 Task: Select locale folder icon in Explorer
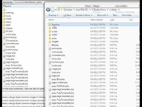pyautogui.click(x=50, y=28)
